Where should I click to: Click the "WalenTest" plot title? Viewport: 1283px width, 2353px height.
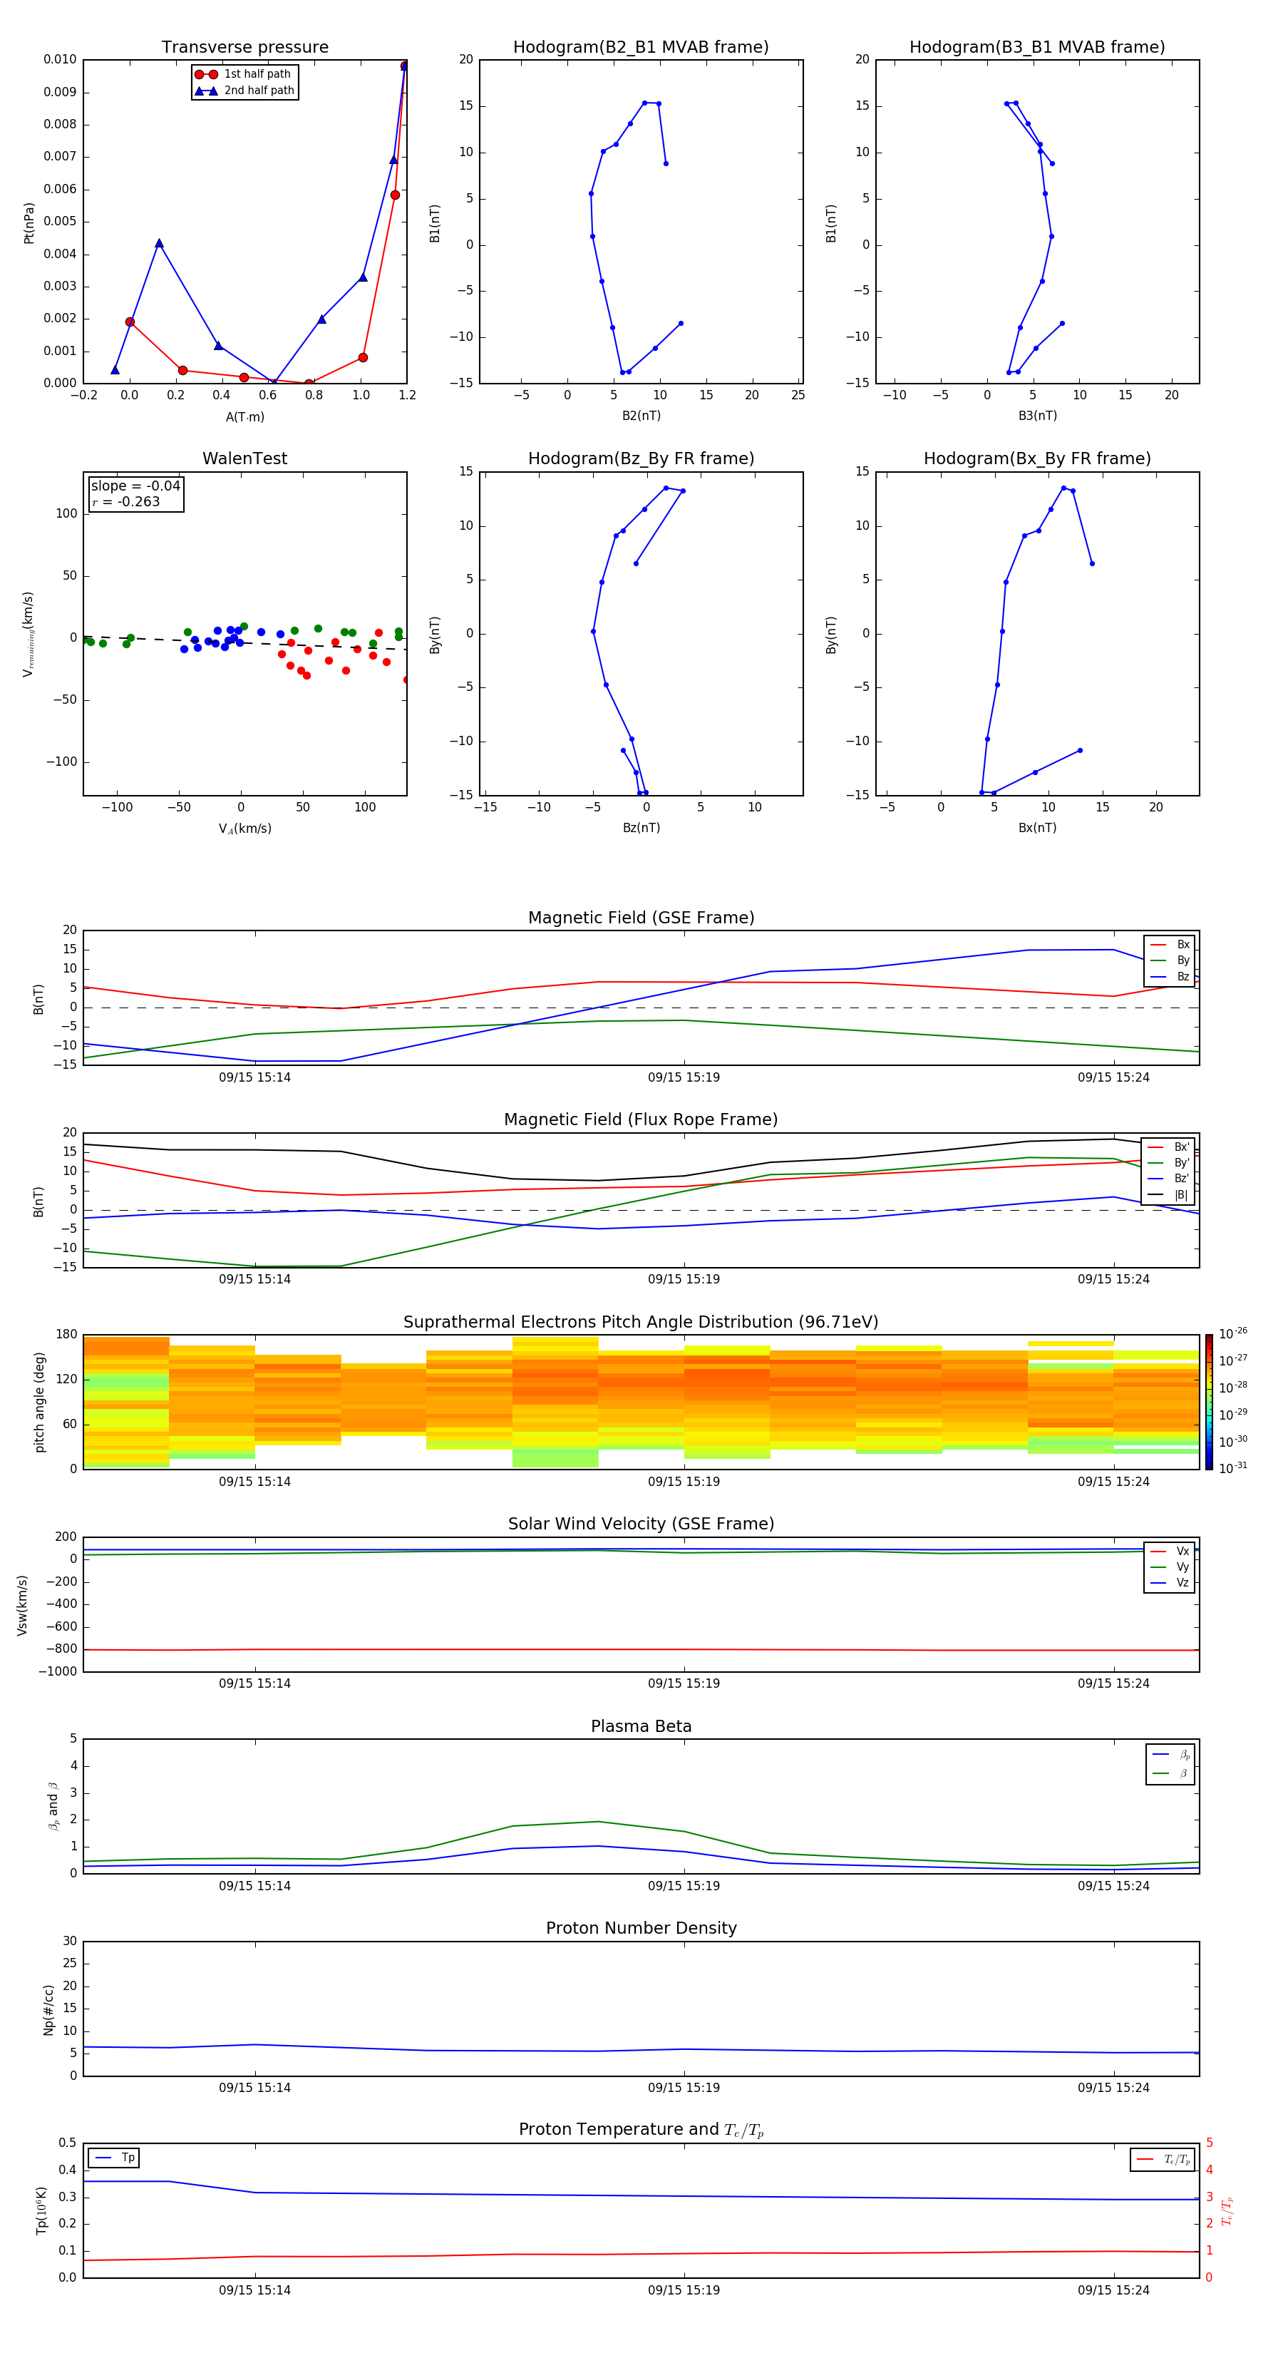244,458
